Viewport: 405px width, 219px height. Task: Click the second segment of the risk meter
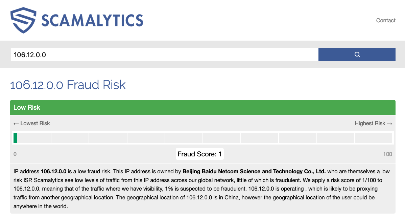70,138
